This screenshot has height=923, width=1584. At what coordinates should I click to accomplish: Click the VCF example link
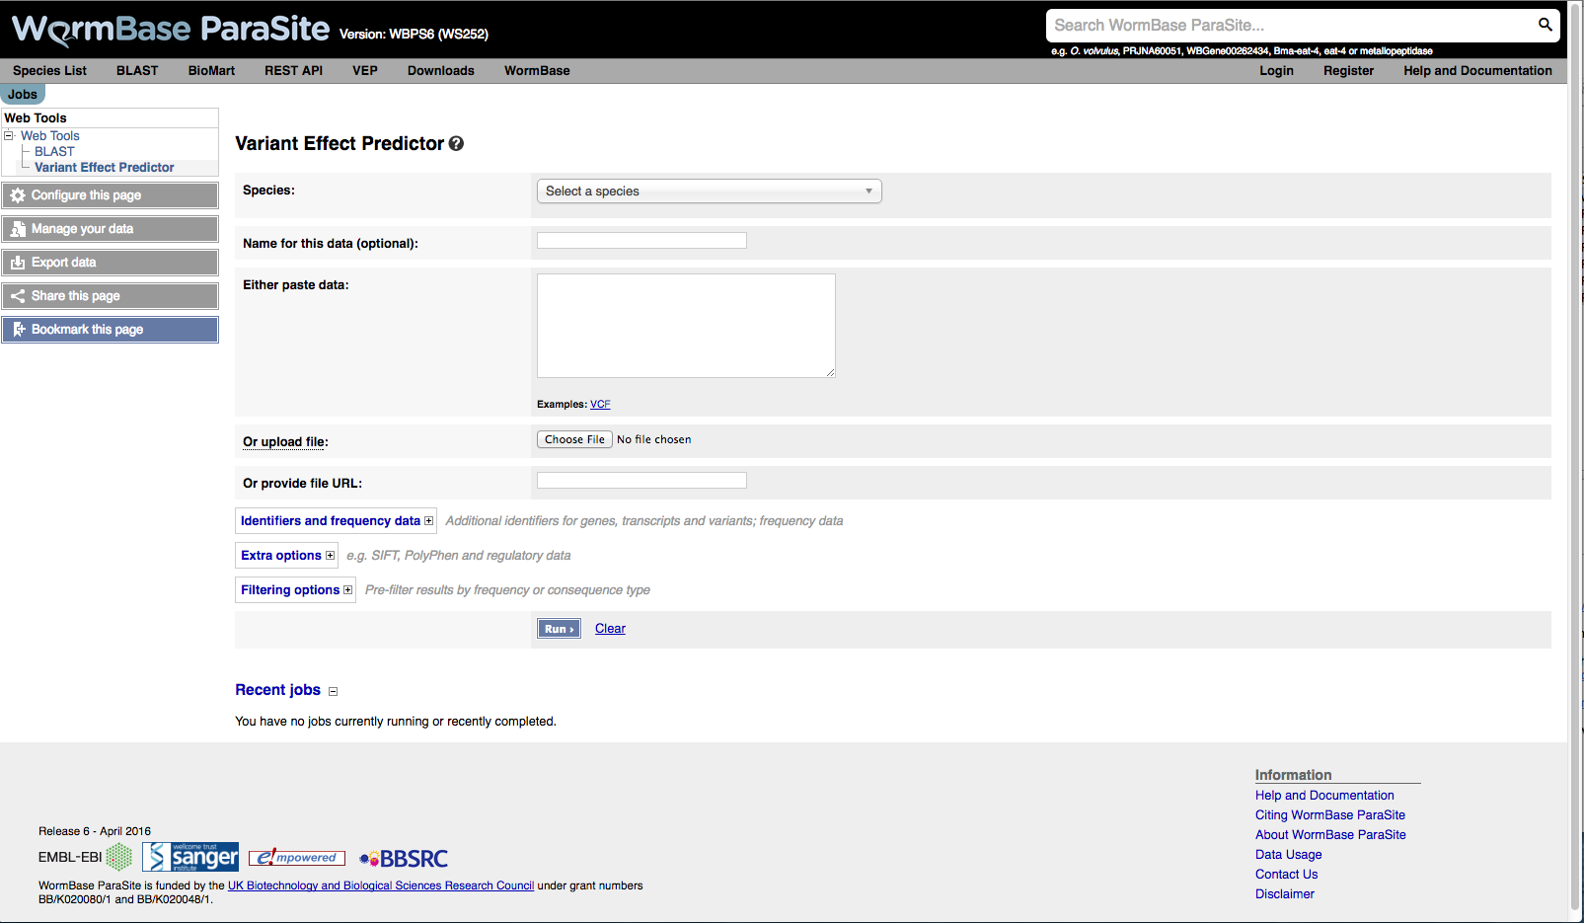point(600,405)
